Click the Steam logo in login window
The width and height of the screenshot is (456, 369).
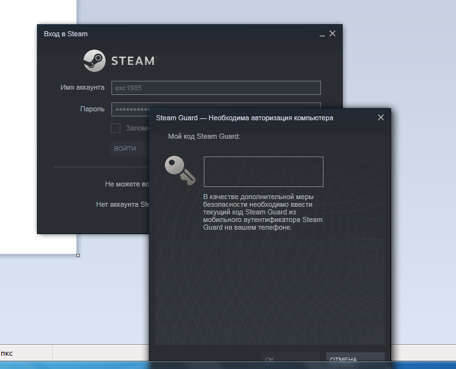point(120,60)
